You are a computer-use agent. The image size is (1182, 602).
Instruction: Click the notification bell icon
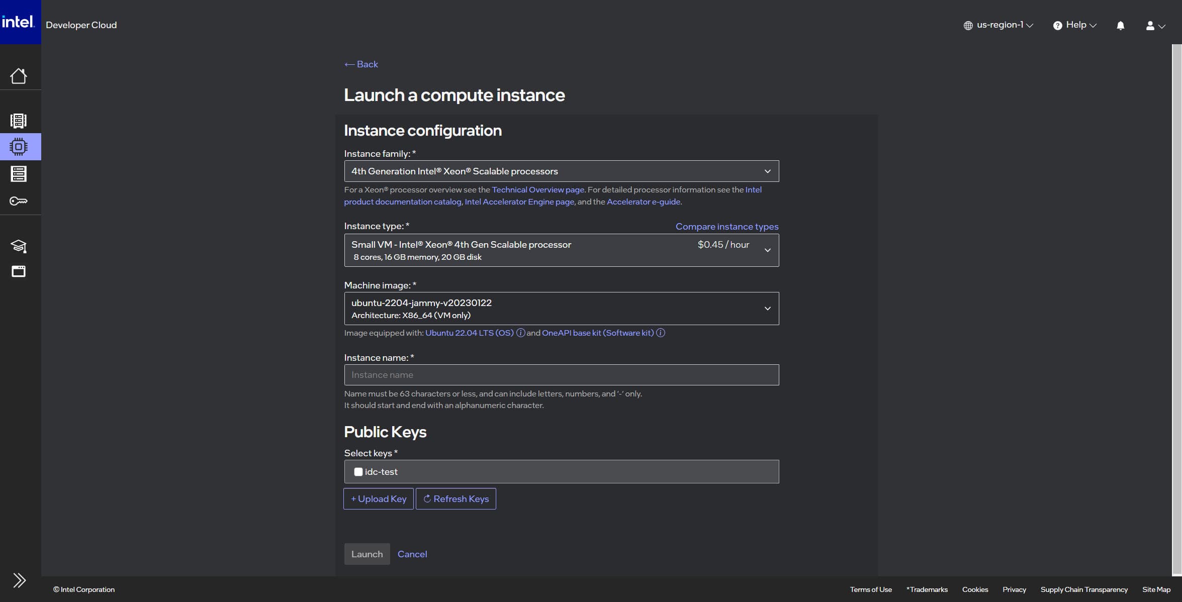(x=1120, y=26)
